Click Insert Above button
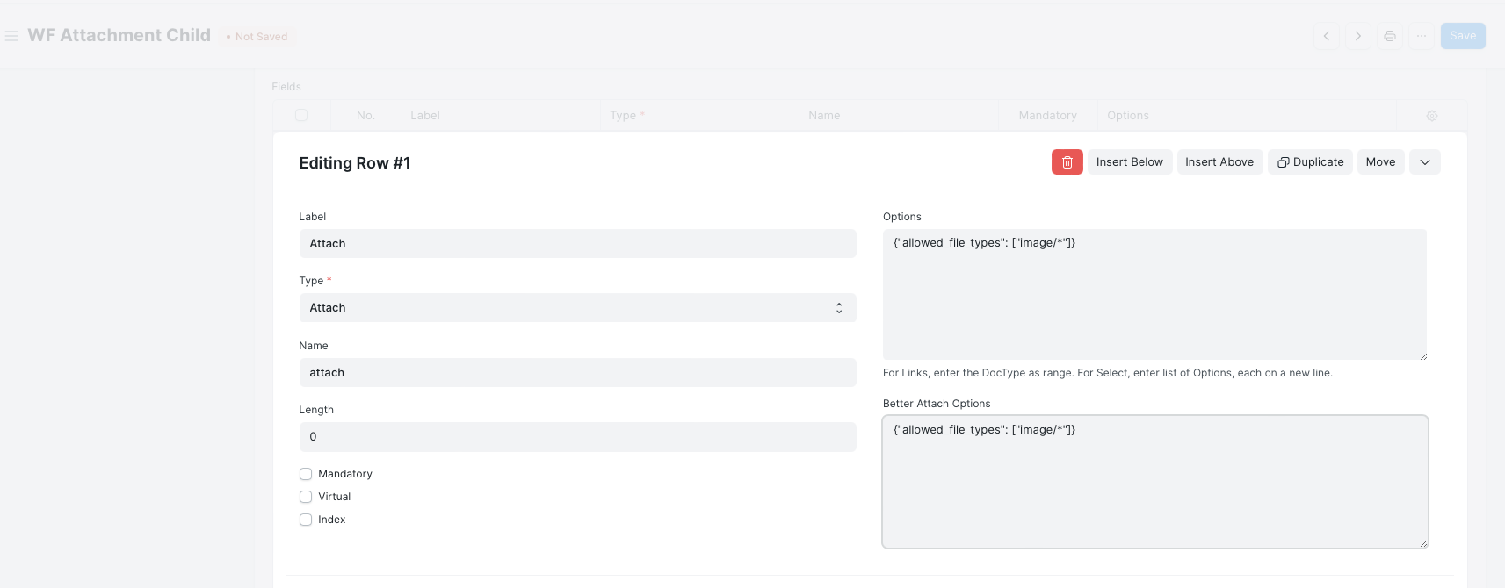The width and height of the screenshot is (1505, 588). pos(1219,162)
